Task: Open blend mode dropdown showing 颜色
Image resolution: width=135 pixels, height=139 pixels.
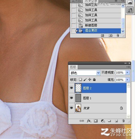Action: tap(85, 73)
